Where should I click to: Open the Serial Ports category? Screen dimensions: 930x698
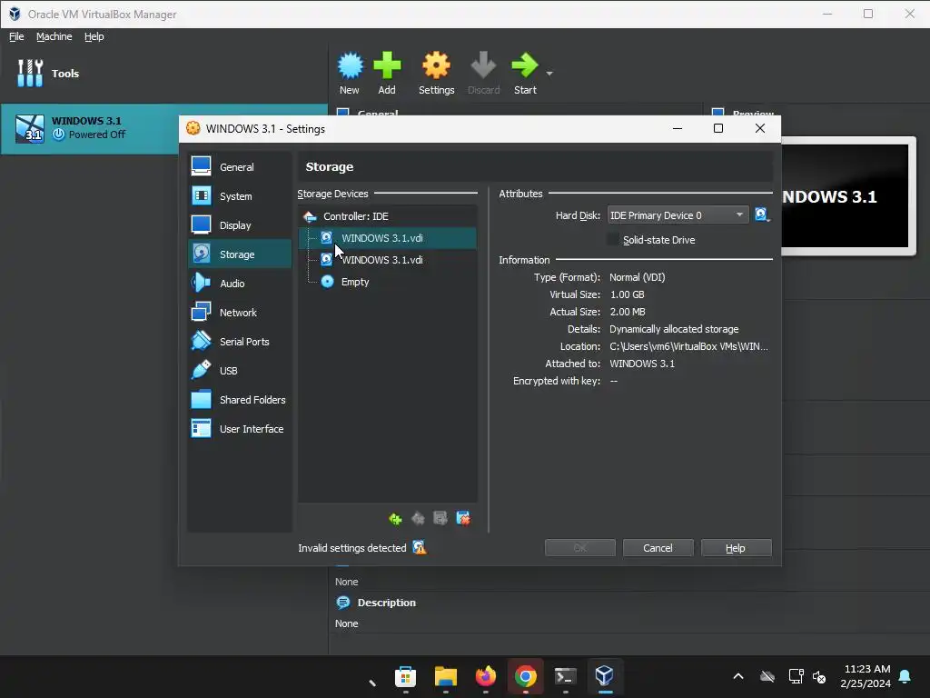coord(239,342)
